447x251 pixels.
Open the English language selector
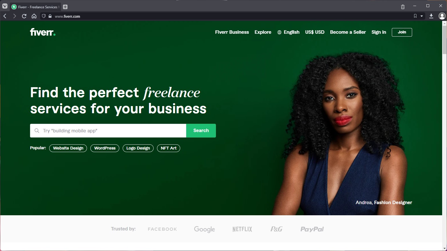click(x=288, y=32)
